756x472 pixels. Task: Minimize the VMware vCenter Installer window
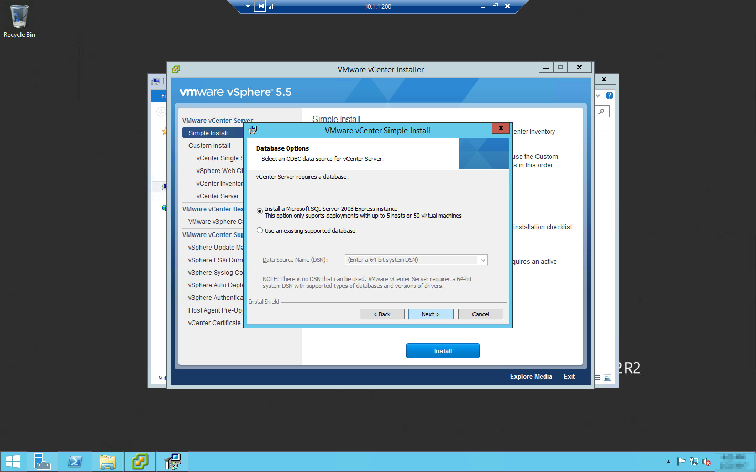click(x=546, y=67)
